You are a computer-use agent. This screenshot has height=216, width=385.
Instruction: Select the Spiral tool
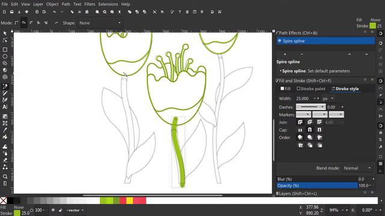point(5,77)
